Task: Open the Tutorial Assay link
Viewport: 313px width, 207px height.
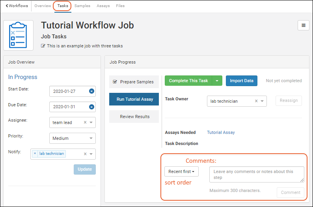Action: coord(221,132)
